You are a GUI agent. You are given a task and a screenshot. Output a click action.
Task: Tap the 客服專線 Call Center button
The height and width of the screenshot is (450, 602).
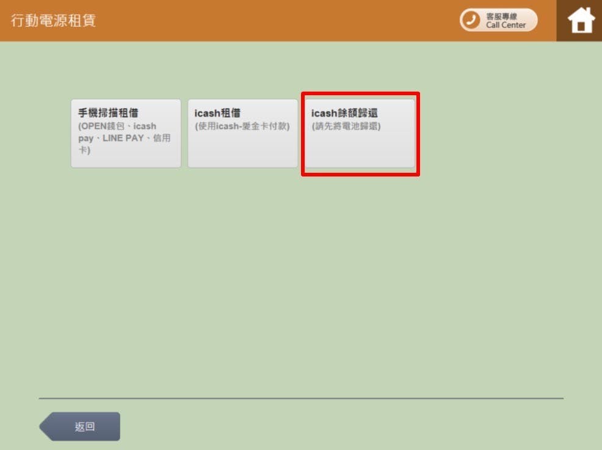click(x=498, y=20)
